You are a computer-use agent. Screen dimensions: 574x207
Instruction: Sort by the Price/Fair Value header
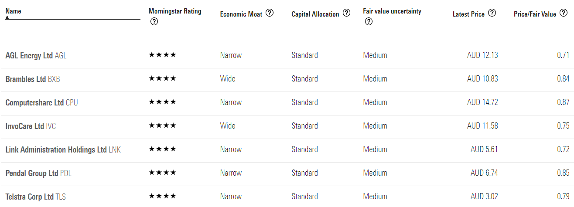[x=535, y=14]
